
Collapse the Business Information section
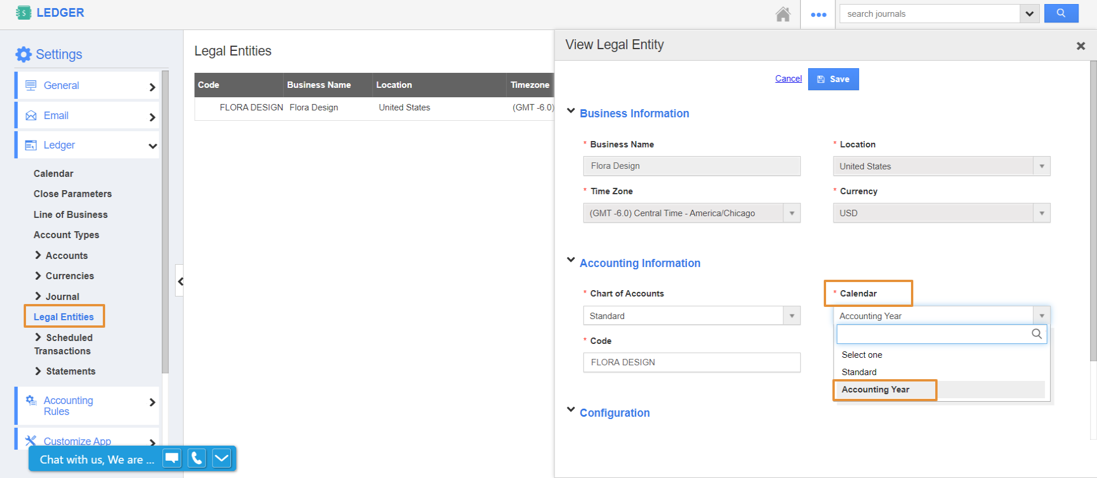(x=571, y=111)
